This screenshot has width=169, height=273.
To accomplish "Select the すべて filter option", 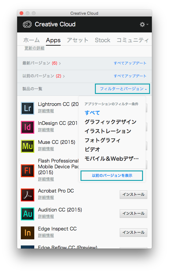I will pos(92,113).
